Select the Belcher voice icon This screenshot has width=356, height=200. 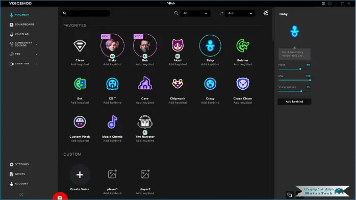pyautogui.click(x=243, y=45)
